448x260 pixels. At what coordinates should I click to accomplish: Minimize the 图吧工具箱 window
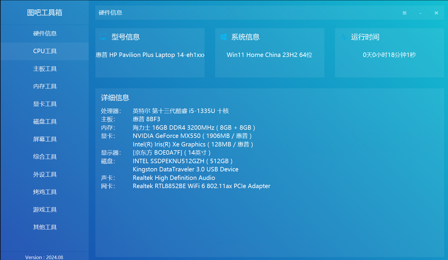coord(420,13)
